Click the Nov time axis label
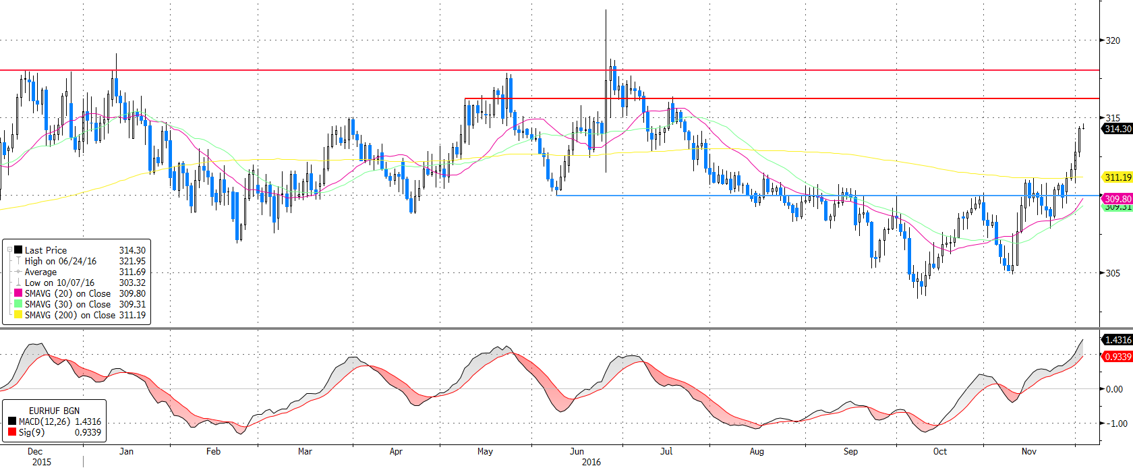Screen dimensions: 1133x468 (x=1028, y=451)
